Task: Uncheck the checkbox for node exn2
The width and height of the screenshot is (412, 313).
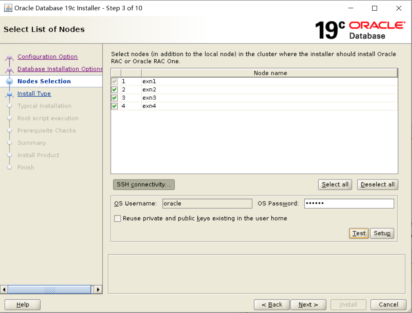Action: pyautogui.click(x=114, y=90)
